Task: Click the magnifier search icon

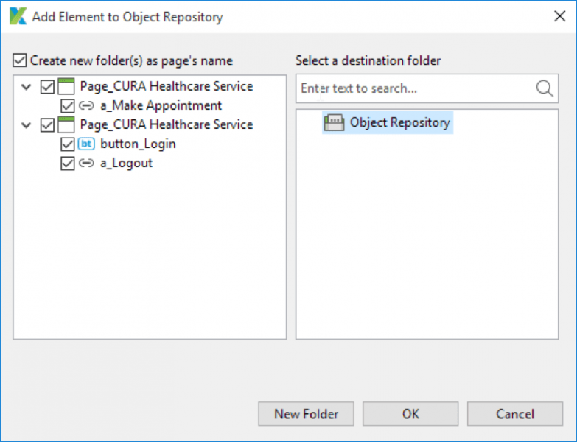Action: pyautogui.click(x=545, y=88)
